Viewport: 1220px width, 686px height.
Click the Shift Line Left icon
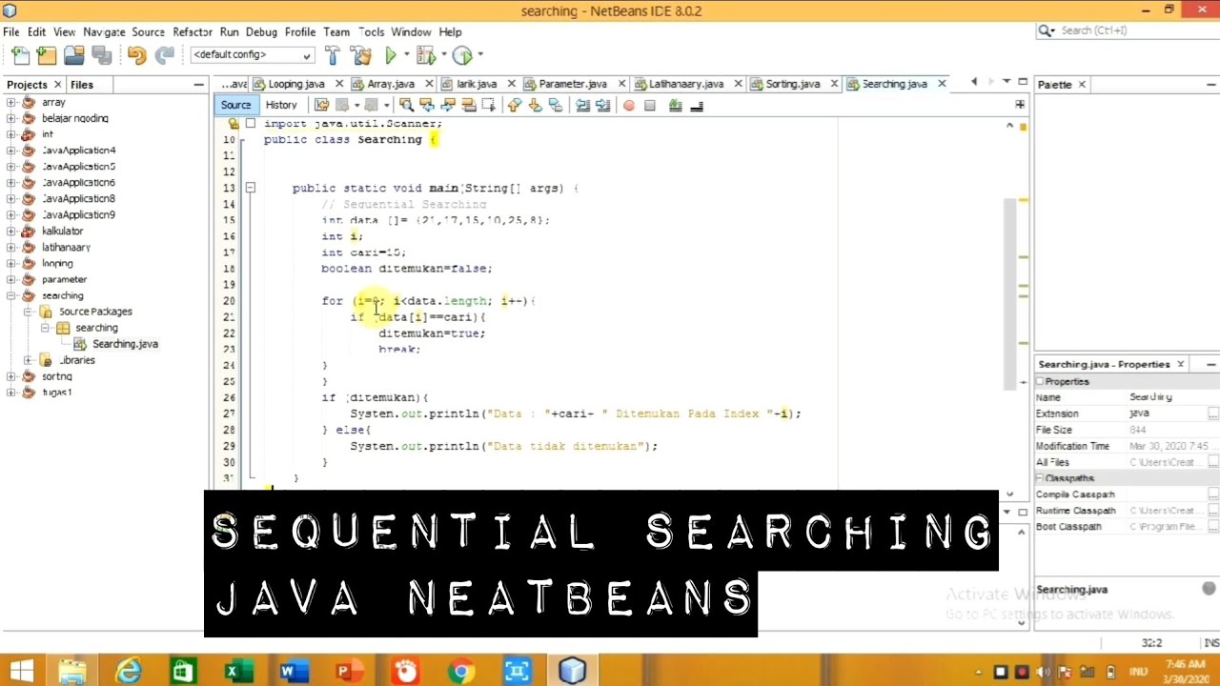pos(582,105)
